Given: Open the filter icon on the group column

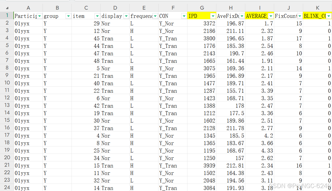Looking at the screenshot, I should click(x=68, y=16).
